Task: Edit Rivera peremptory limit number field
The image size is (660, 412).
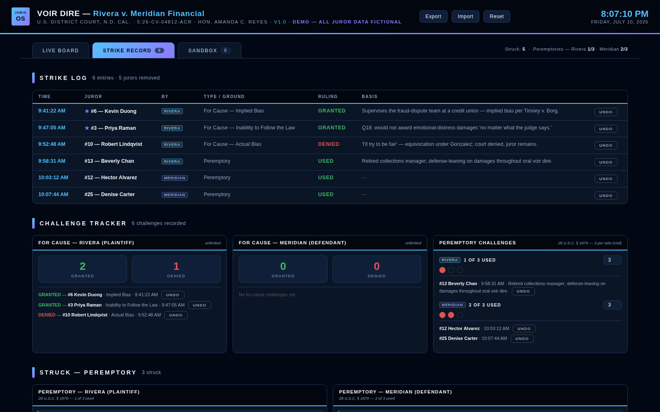Action: pos(613,260)
